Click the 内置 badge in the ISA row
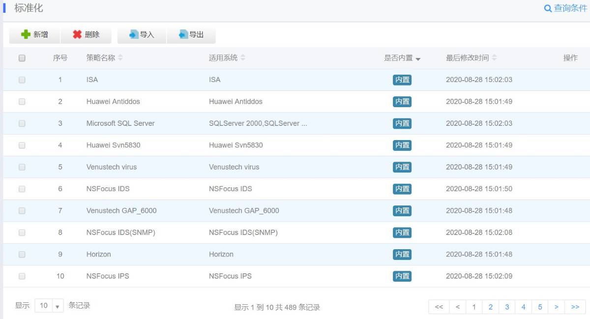The image size is (590, 319). pos(402,80)
